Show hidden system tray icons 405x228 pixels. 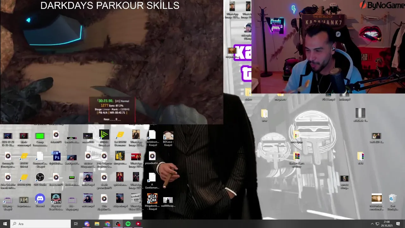pyautogui.click(x=372, y=224)
